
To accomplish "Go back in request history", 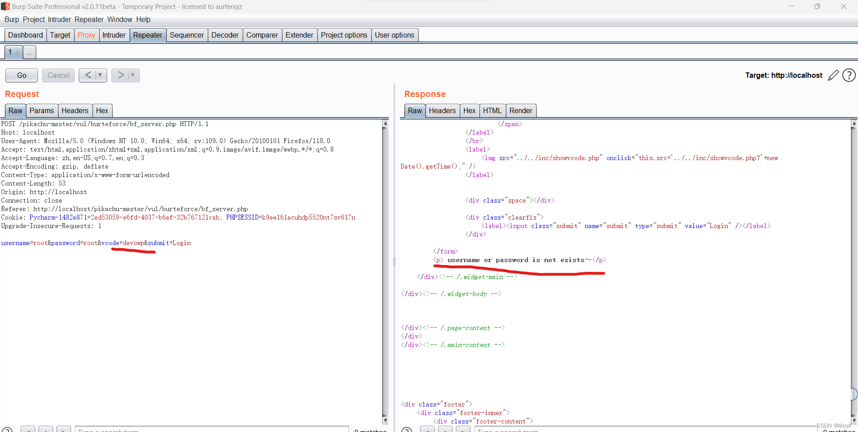I will pyautogui.click(x=88, y=75).
